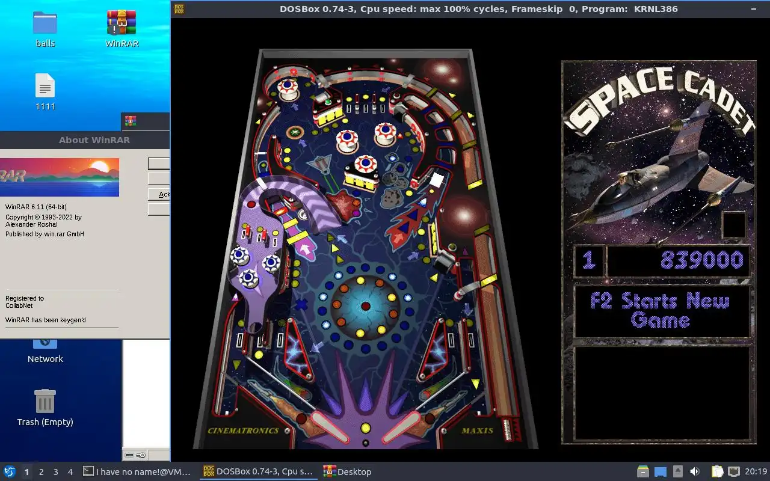Open the volume speaker tray icon
This screenshot has width=770, height=481.
point(695,471)
